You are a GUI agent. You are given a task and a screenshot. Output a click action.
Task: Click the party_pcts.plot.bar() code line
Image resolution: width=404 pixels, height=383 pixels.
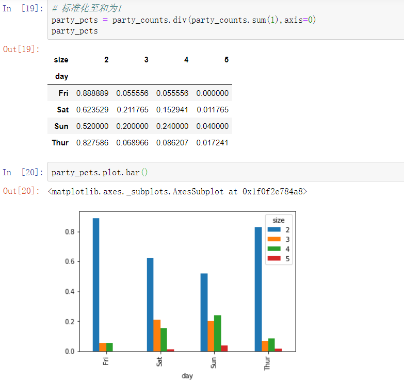(100, 172)
